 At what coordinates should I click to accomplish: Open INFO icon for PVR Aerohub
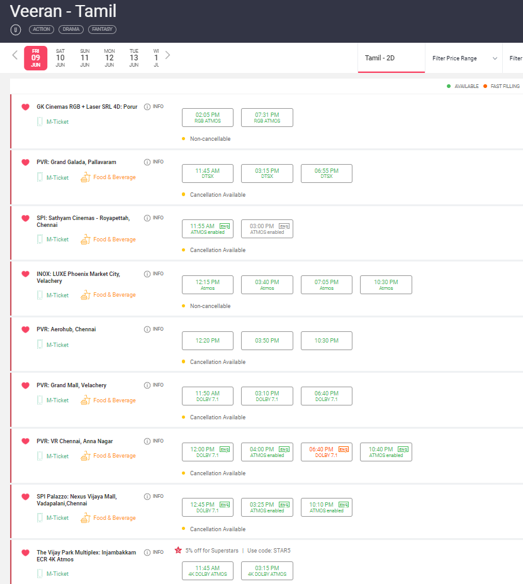pos(147,329)
